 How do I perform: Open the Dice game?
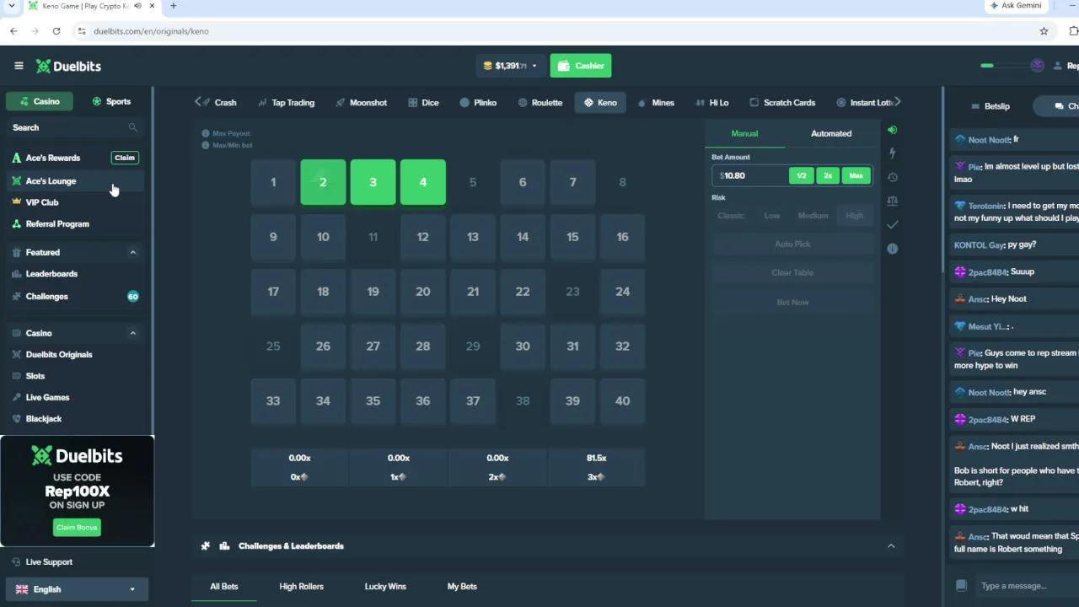point(423,103)
